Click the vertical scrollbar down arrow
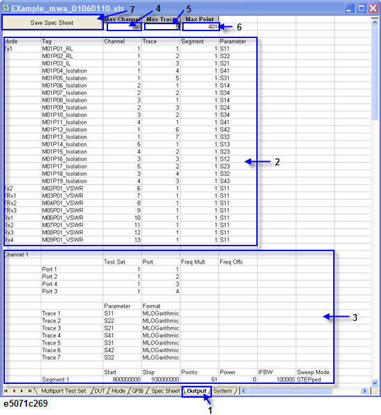Screen dimensions: 381x415 pyautogui.click(x=375, y=382)
